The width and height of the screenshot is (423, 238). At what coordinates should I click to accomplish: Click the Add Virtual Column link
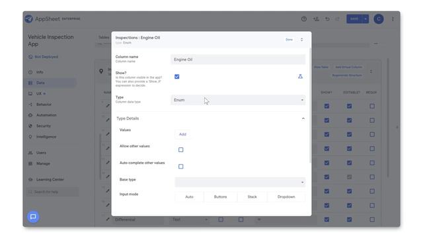click(x=348, y=67)
